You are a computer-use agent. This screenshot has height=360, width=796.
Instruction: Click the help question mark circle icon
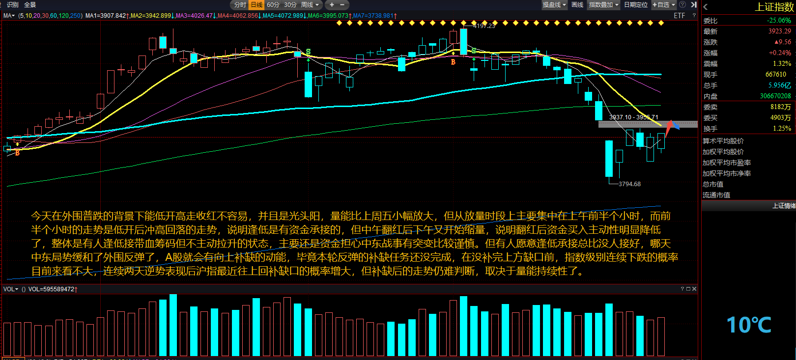[x=682, y=5]
